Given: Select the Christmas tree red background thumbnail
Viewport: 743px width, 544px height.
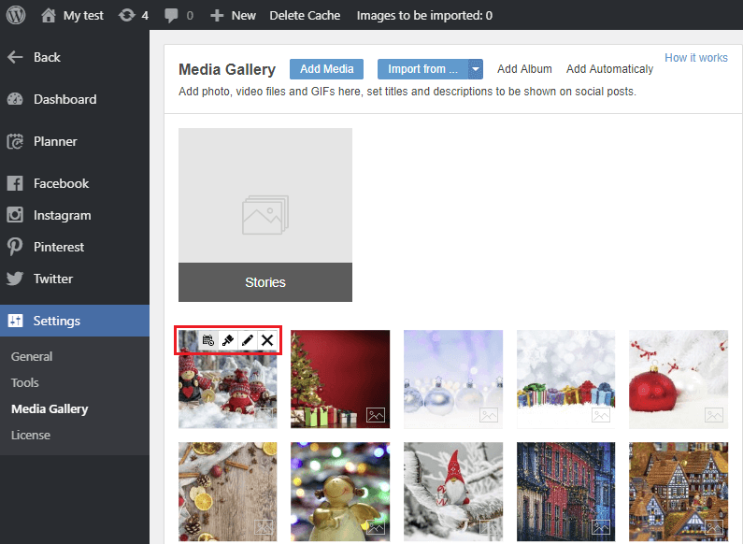Looking at the screenshot, I should pos(340,379).
